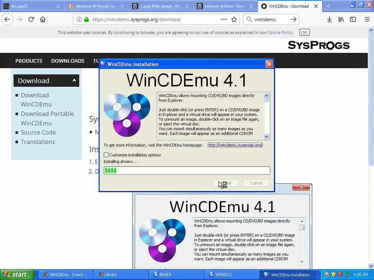Image resolution: width=374 pixels, height=280 pixels.
Task: Go back using the browser back arrow
Action: (7, 20)
